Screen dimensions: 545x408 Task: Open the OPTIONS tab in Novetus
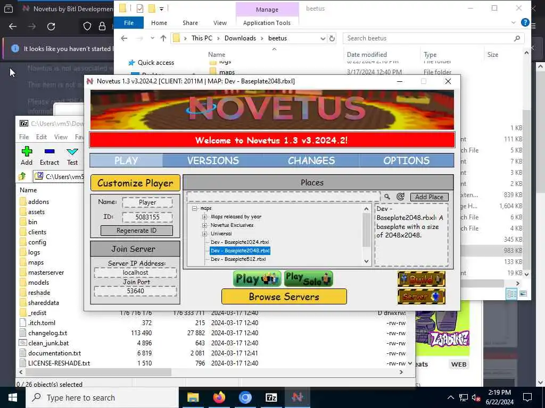406,160
